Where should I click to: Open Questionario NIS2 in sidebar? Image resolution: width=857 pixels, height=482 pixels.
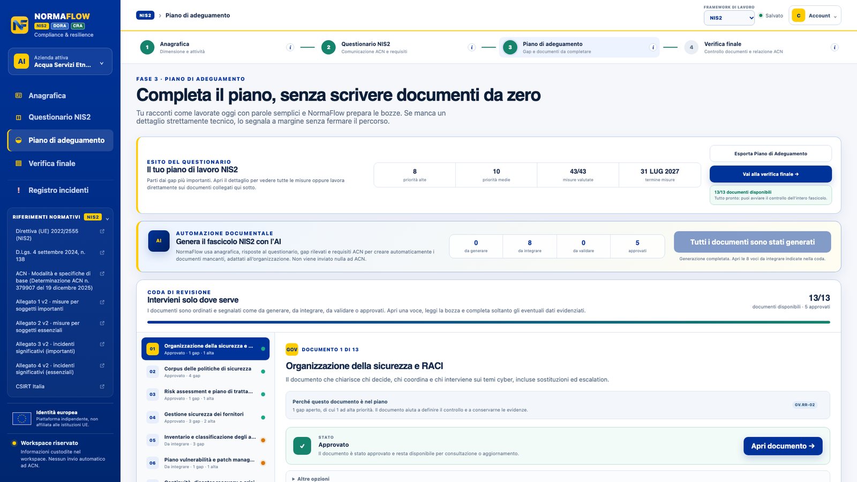tap(60, 117)
